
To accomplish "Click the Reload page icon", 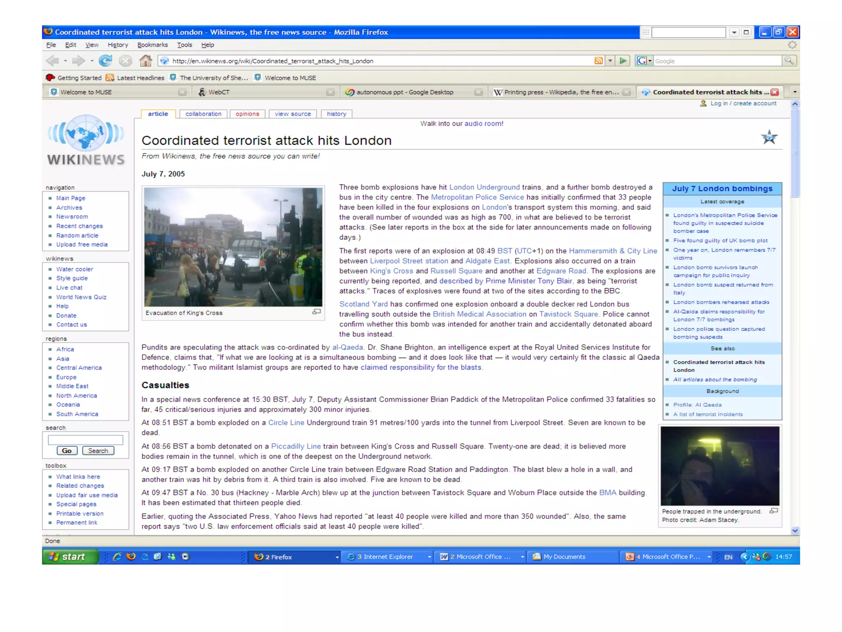I will tap(105, 61).
